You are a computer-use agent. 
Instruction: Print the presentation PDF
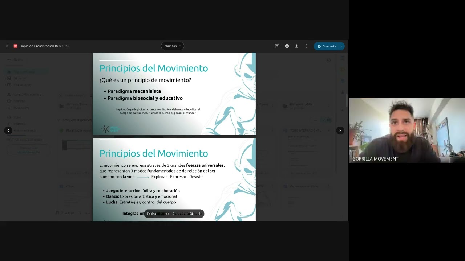click(287, 46)
